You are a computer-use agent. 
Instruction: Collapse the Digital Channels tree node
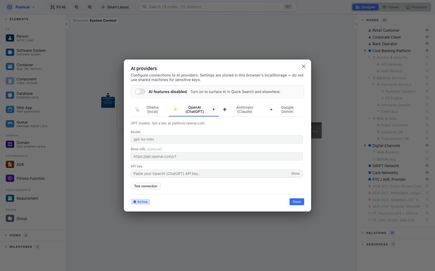click(365, 145)
